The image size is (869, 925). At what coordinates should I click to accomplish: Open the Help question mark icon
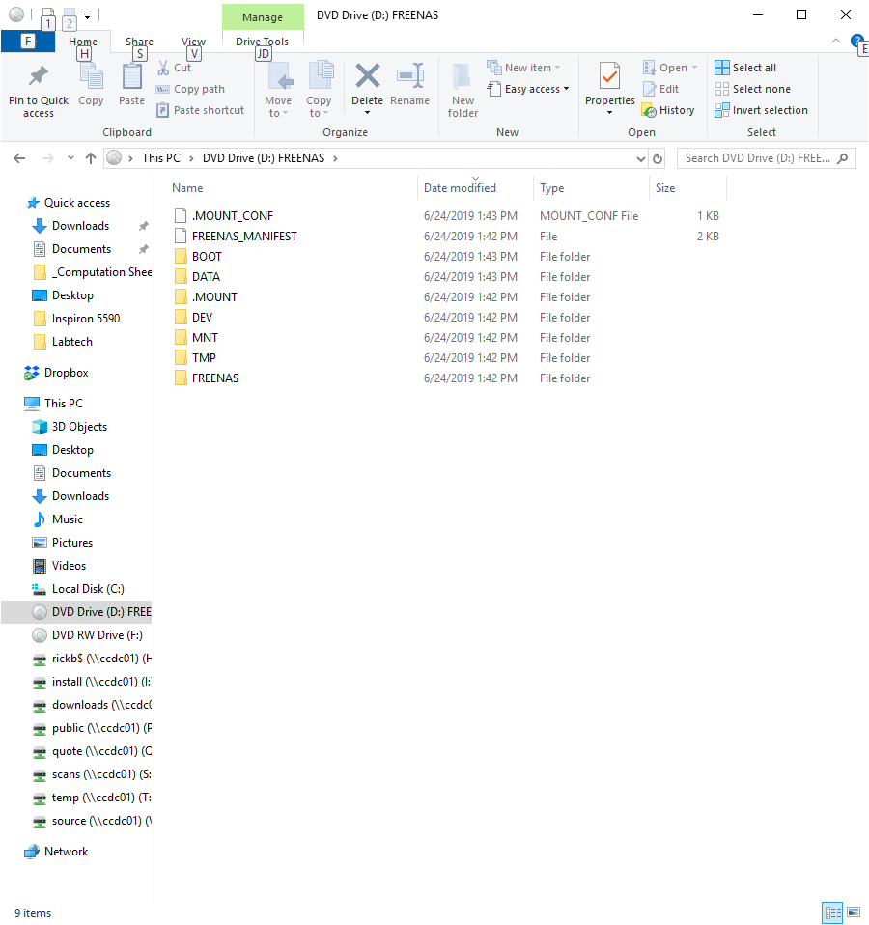tap(856, 41)
